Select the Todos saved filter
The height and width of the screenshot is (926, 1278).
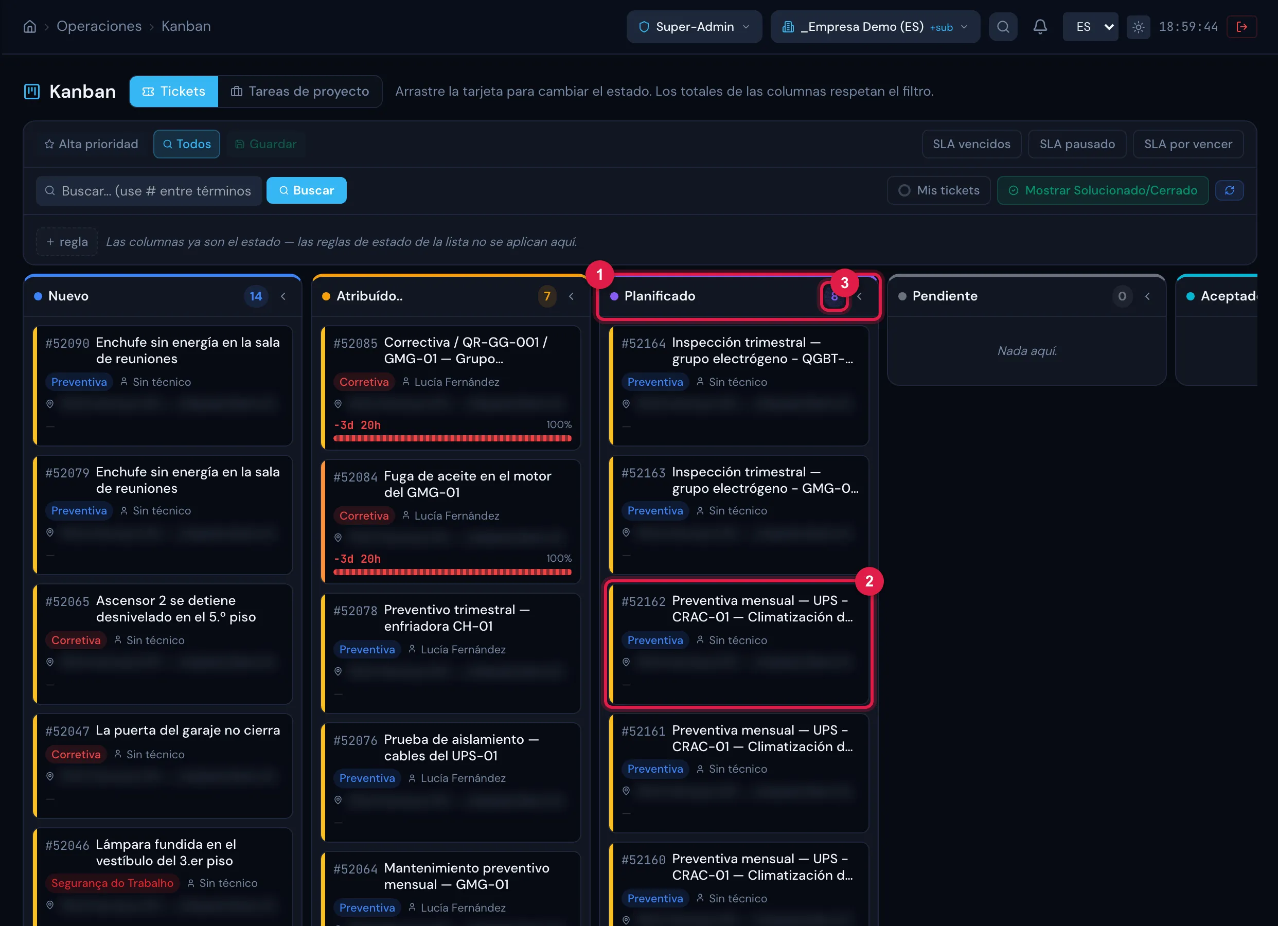click(x=187, y=144)
